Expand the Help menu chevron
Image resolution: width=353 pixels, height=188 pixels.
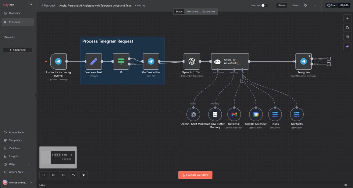pyautogui.click(x=29, y=164)
